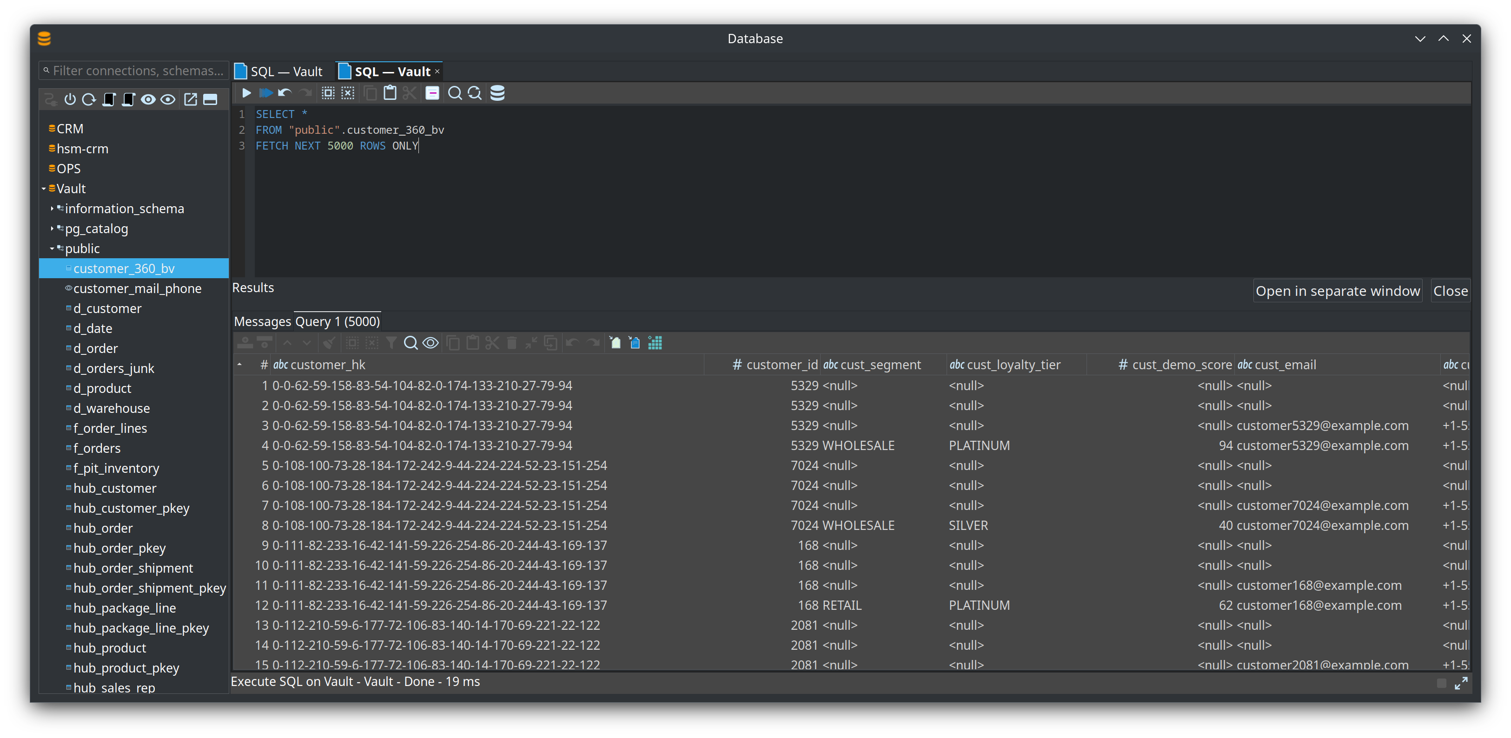Select the d_warehouse table
Image resolution: width=1511 pixels, height=738 pixels.
pyautogui.click(x=112, y=408)
